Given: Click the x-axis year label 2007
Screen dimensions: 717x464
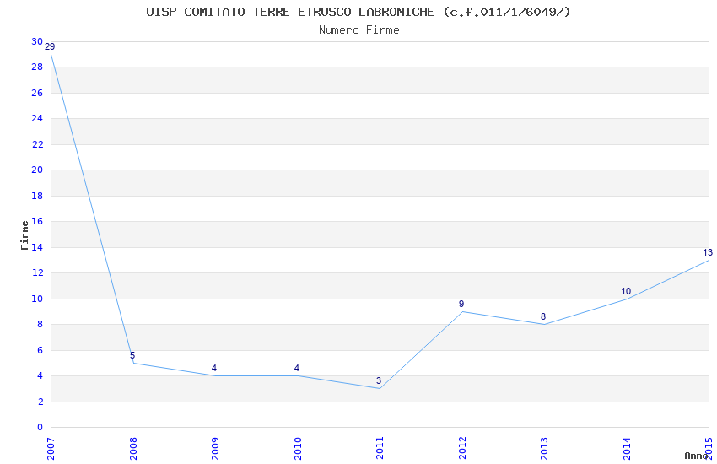Looking at the screenshot, I should tap(51, 449).
